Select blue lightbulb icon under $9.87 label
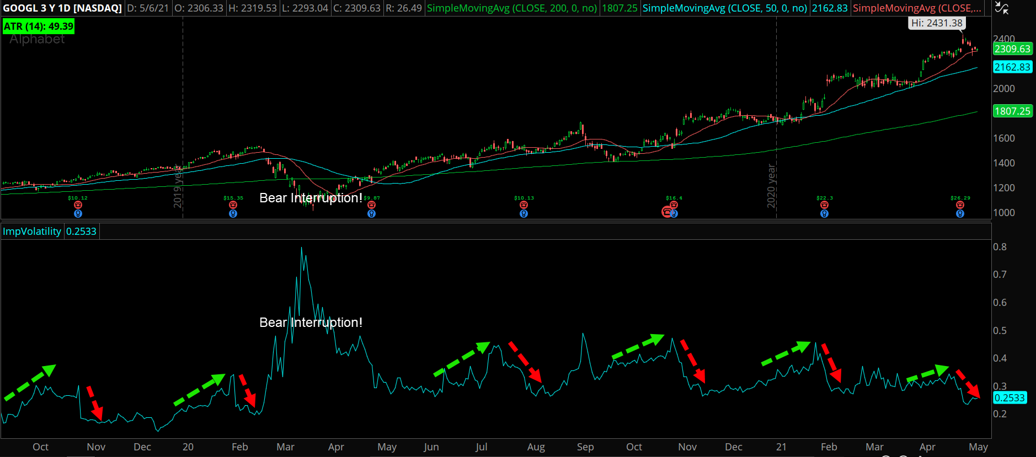 (x=371, y=213)
